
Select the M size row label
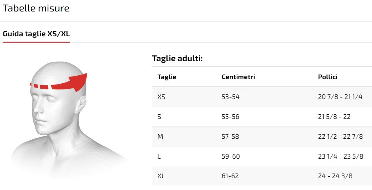click(x=160, y=136)
